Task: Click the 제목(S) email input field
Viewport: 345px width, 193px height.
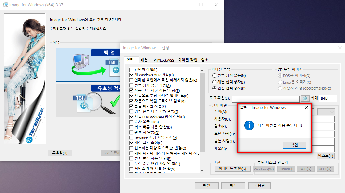Action: (323, 149)
